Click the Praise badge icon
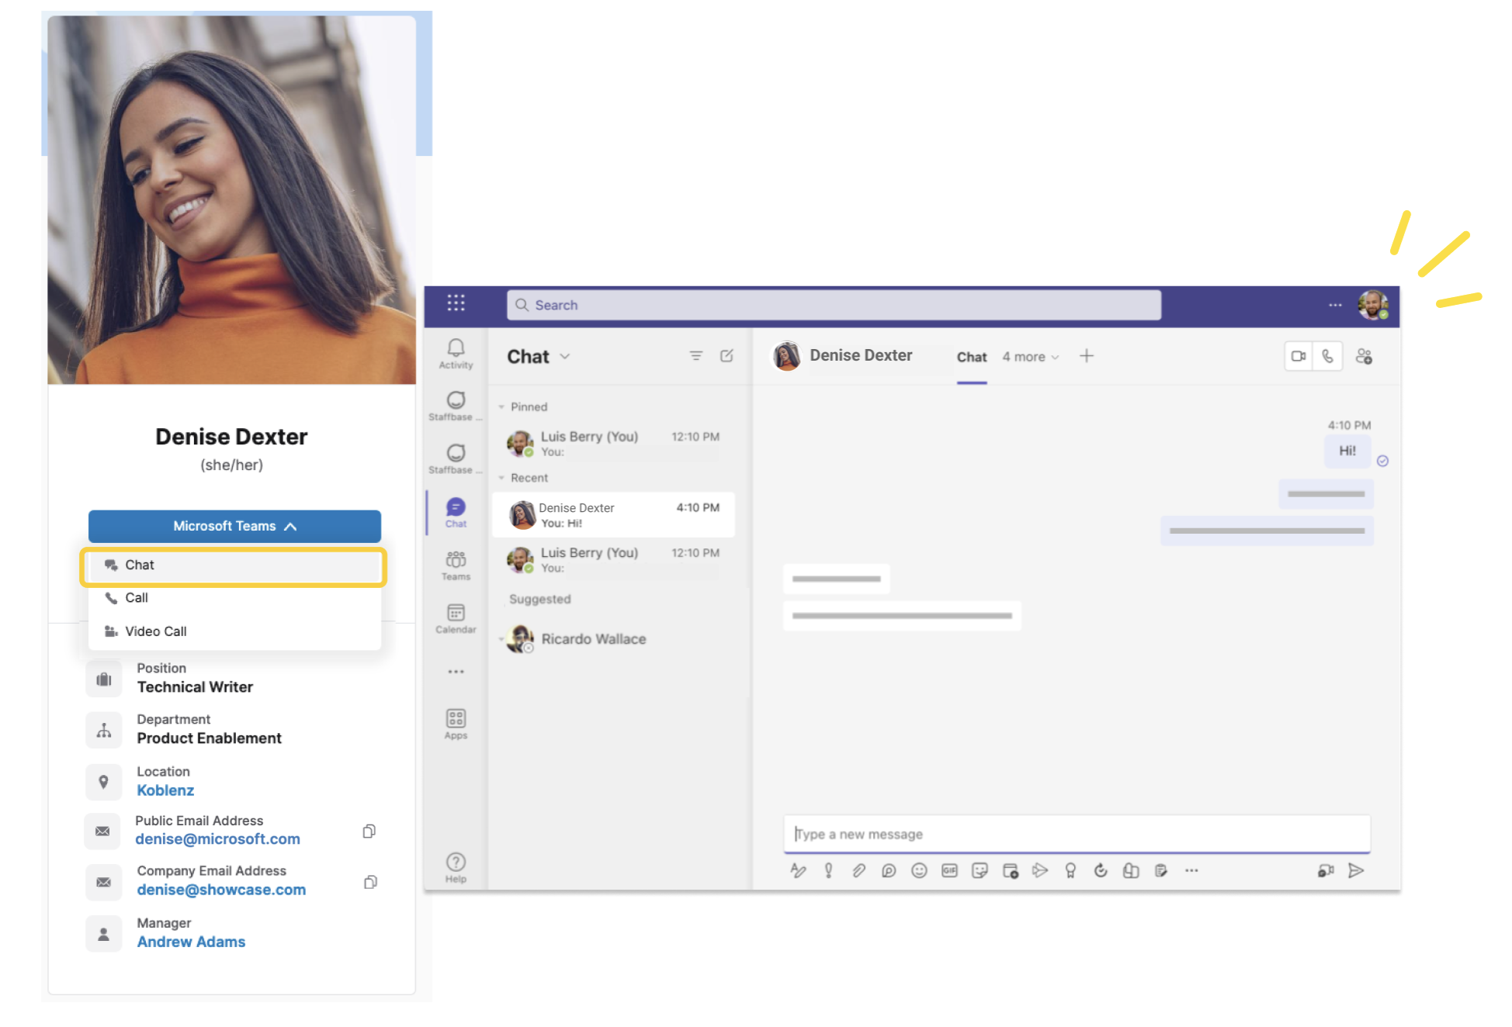The width and height of the screenshot is (1512, 1027). tap(1070, 870)
